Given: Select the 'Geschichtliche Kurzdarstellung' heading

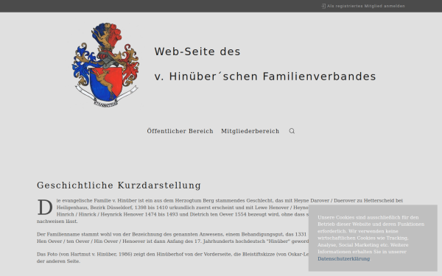Looking at the screenshot, I should point(119,185).
